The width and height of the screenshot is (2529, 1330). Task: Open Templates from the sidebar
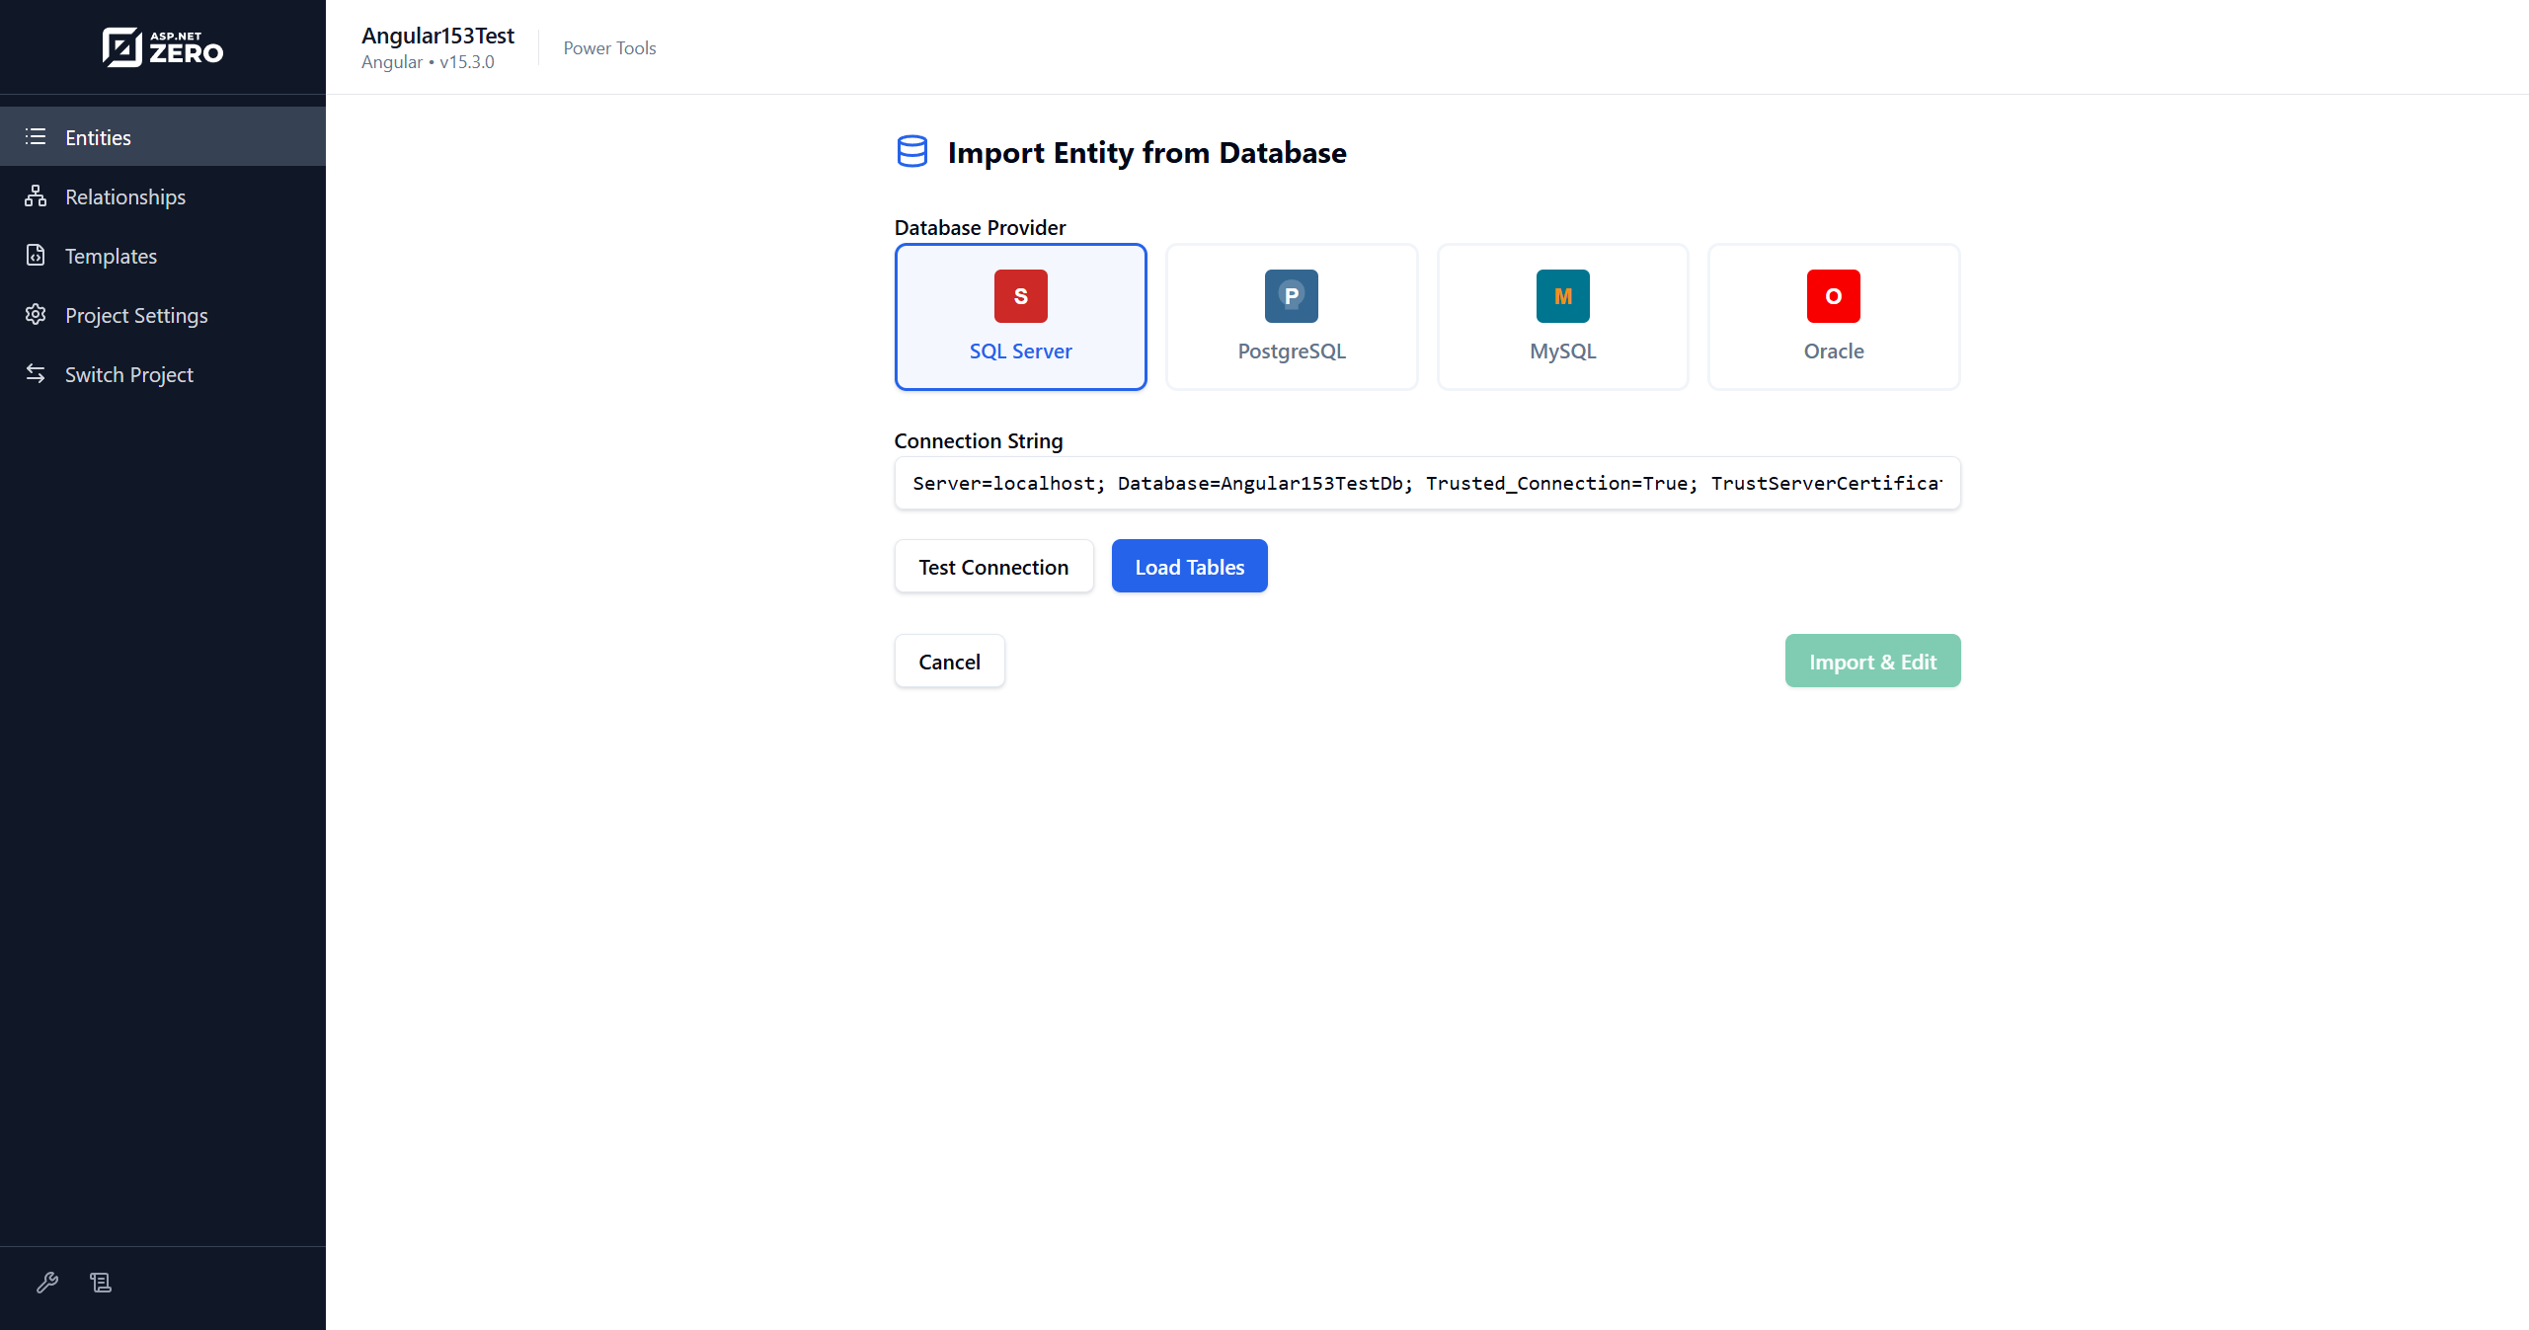163,256
